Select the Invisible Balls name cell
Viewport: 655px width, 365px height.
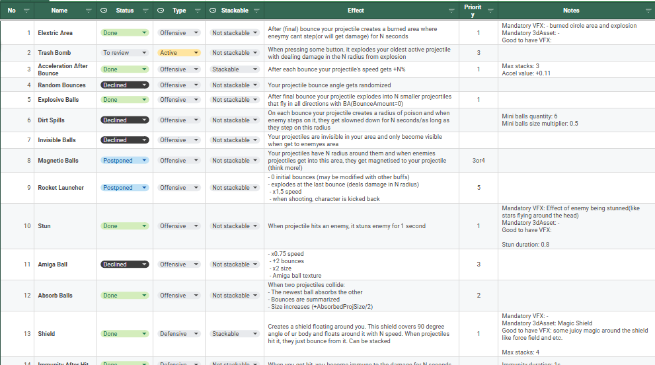(x=65, y=140)
